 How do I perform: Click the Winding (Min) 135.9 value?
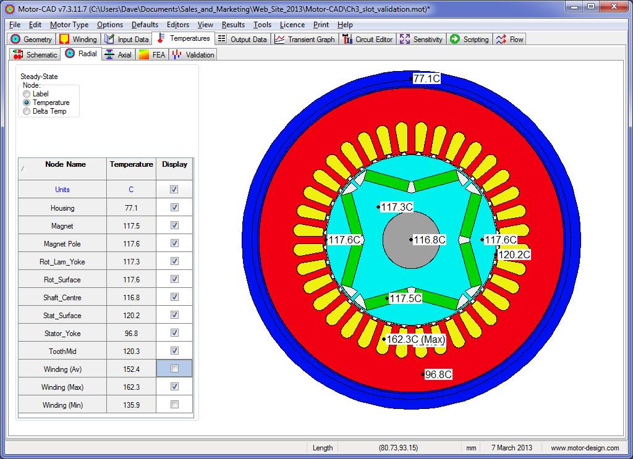point(131,405)
